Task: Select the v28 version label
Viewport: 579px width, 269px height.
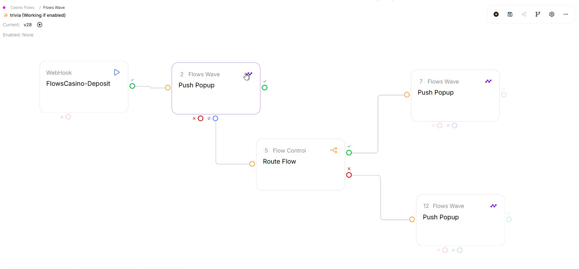Action: pyautogui.click(x=28, y=25)
